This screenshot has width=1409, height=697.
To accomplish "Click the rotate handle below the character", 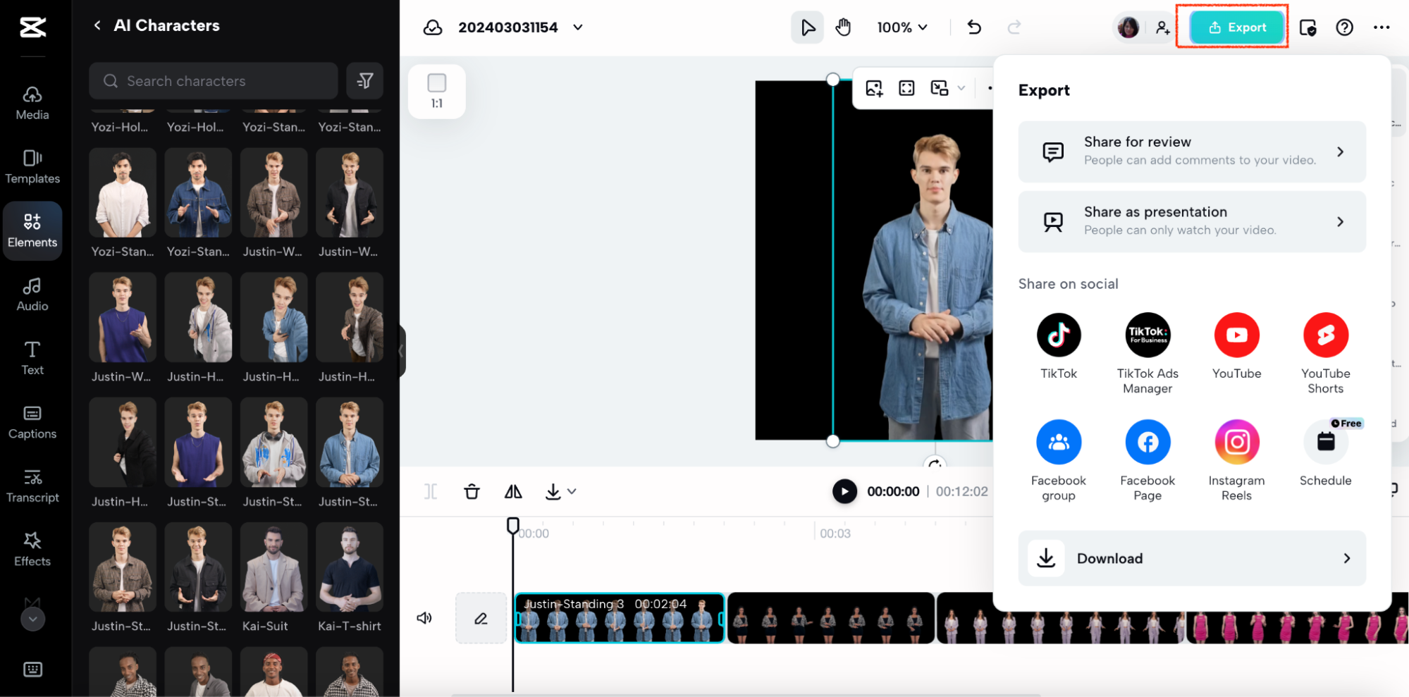I will [x=935, y=463].
